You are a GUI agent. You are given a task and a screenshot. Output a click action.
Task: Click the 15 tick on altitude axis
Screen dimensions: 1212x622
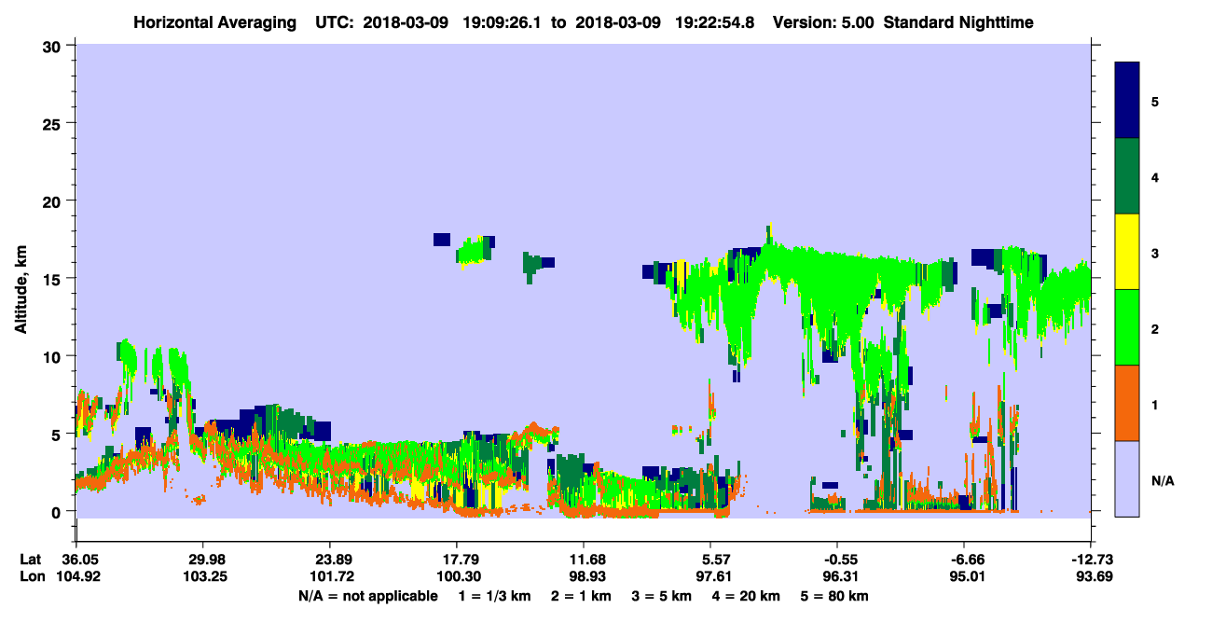pos(54,278)
